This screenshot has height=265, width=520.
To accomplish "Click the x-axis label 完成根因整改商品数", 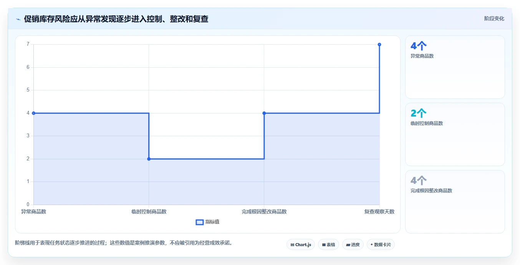I will pyautogui.click(x=264, y=212).
